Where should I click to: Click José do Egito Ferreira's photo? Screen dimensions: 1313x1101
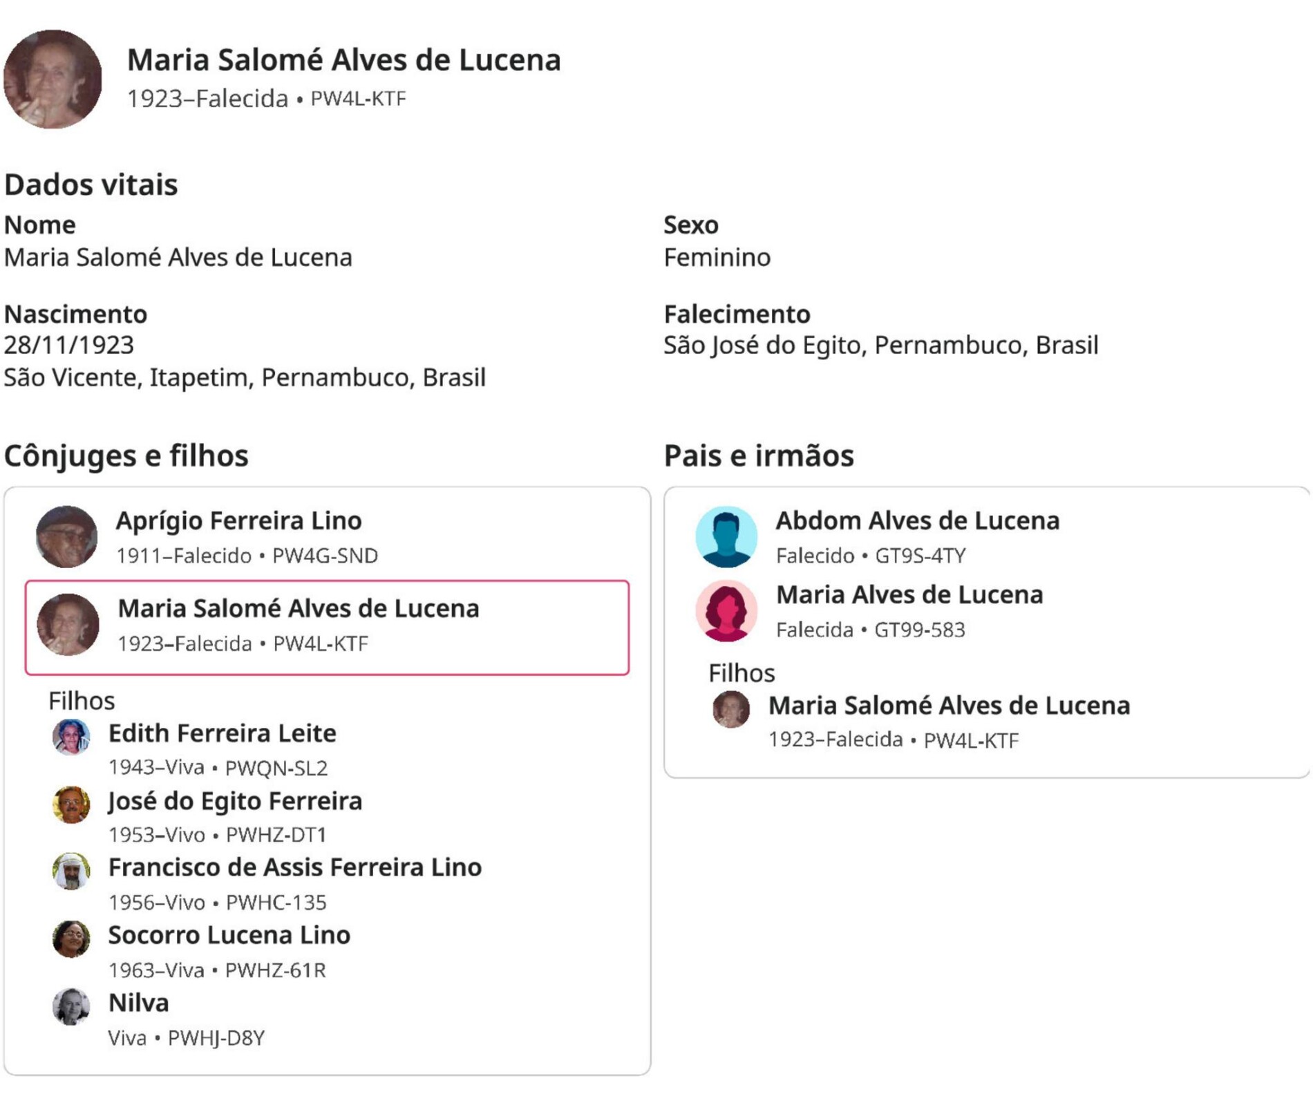pyautogui.click(x=71, y=804)
